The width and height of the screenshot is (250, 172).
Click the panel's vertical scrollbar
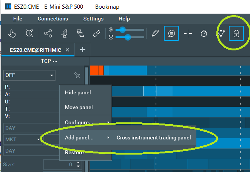[x=86, y=76]
